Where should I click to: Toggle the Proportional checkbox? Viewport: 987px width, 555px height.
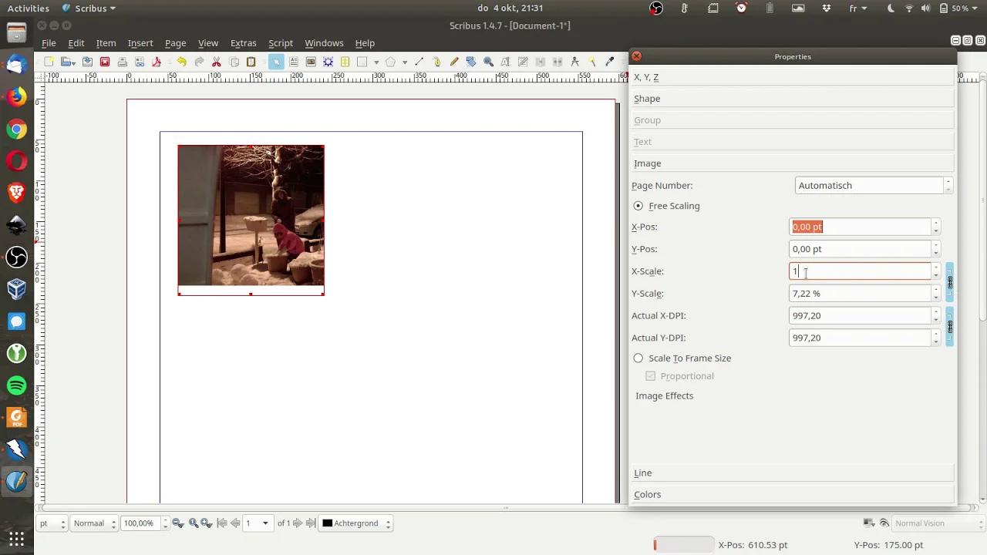(x=650, y=375)
